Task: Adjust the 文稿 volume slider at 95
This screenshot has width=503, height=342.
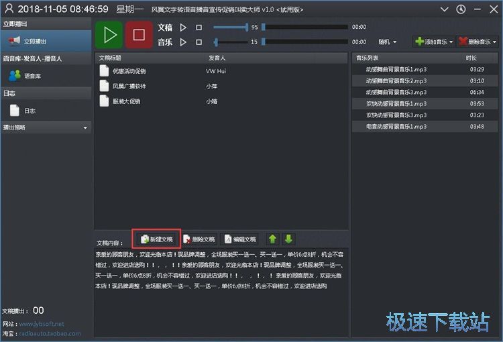Action: pyautogui.click(x=231, y=27)
